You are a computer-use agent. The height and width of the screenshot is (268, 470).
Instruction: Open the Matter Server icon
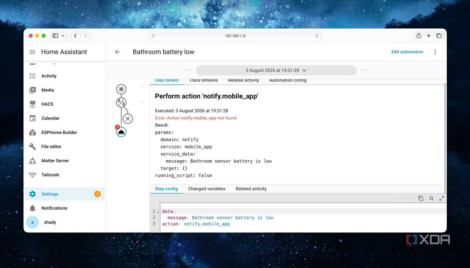tap(32, 161)
